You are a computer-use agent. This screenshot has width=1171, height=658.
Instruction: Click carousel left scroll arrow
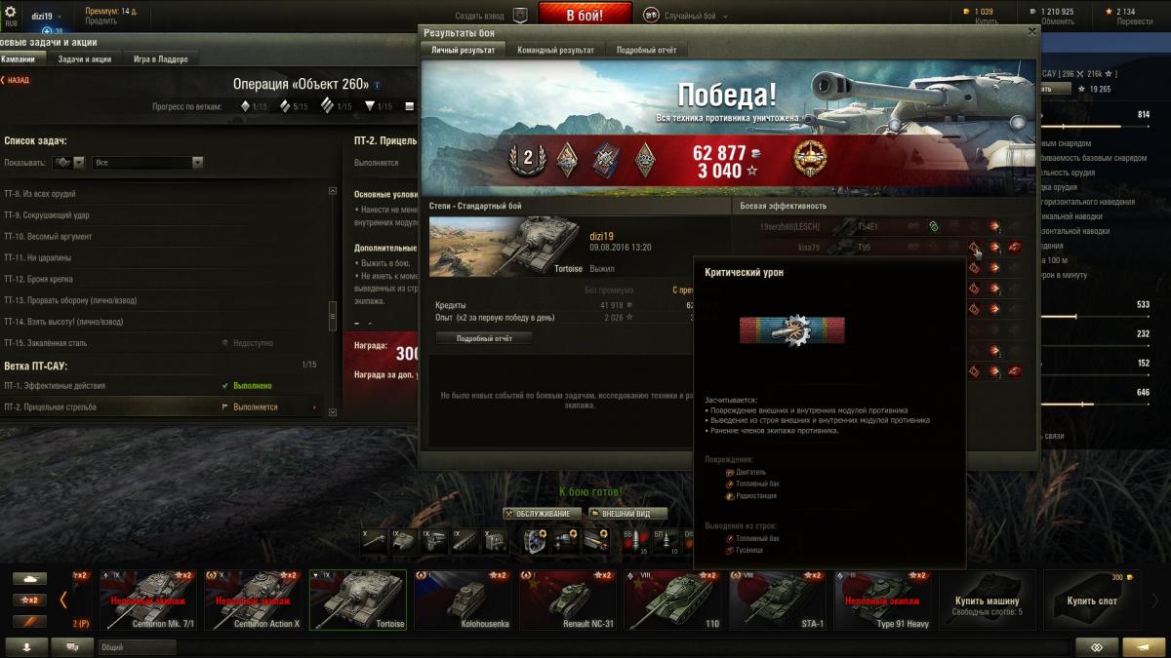[x=64, y=600]
